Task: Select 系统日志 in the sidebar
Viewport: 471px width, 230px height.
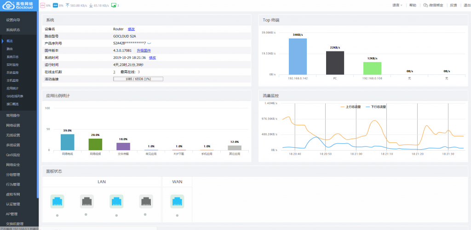Action: [x=13, y=57]
